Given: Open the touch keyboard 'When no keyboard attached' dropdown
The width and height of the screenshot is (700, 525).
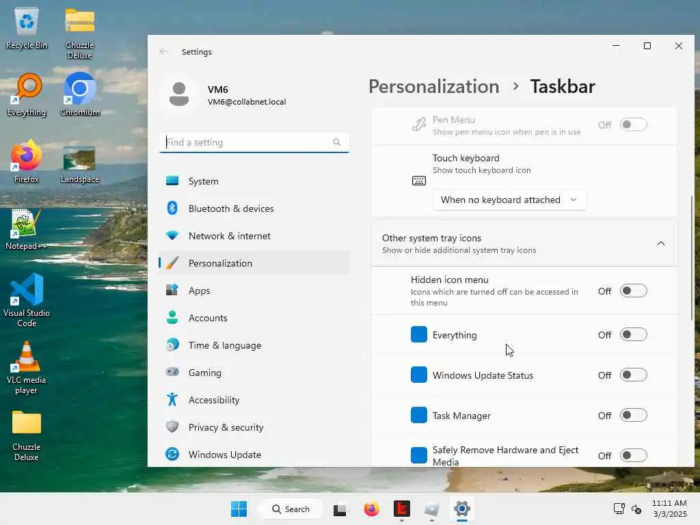Looking at the screenshot, I should click(x=509, y=200).
